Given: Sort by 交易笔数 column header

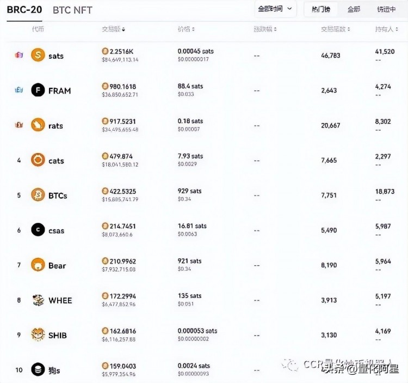Looking at the screenshot, I should (x=336, y=29).
